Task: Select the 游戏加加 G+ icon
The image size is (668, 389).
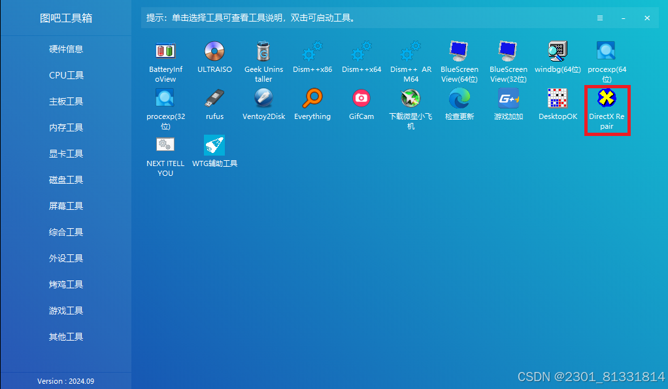Action: tap(509, 99)
